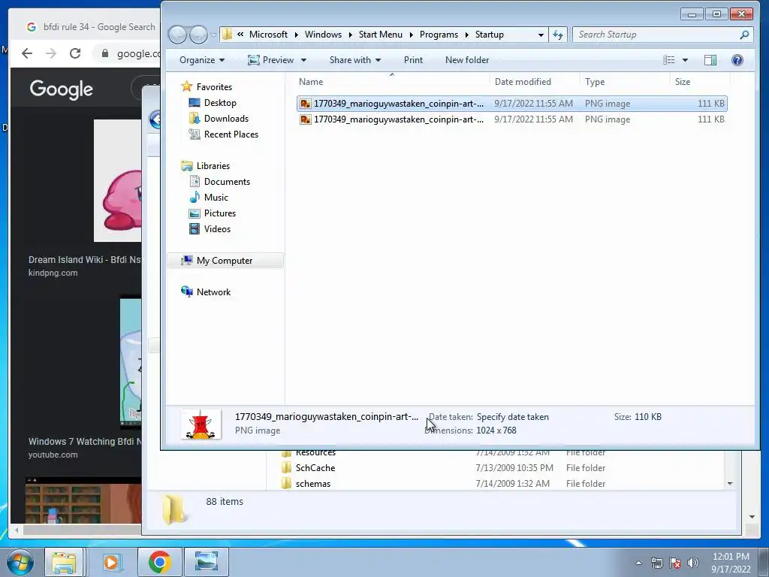Toggle the preview pane icon

[x=710, y=60]
